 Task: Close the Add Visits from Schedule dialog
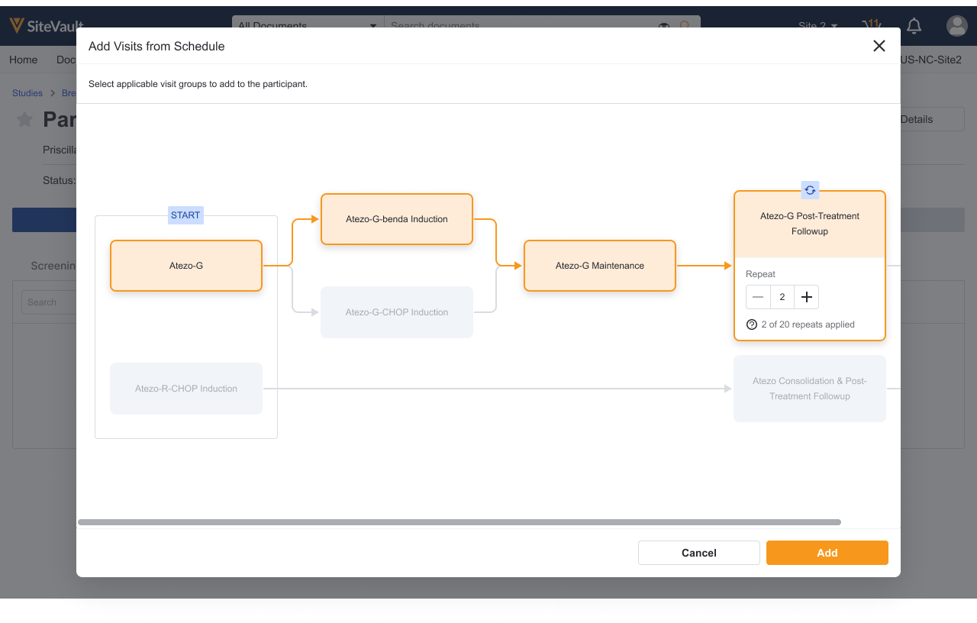click(879, 46)
